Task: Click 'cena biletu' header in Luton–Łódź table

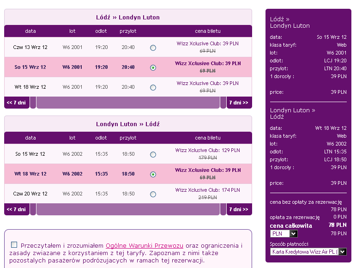Action: 208,138
